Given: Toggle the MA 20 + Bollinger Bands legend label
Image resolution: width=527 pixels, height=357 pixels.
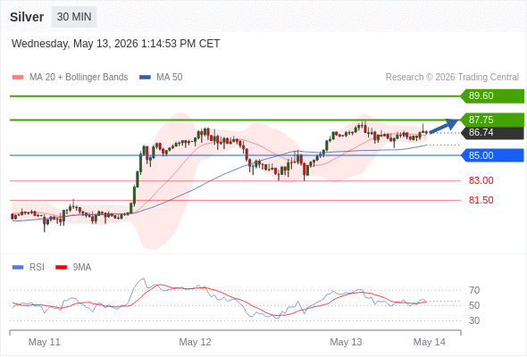Looking at the screenshot, I should pos(79,78).
